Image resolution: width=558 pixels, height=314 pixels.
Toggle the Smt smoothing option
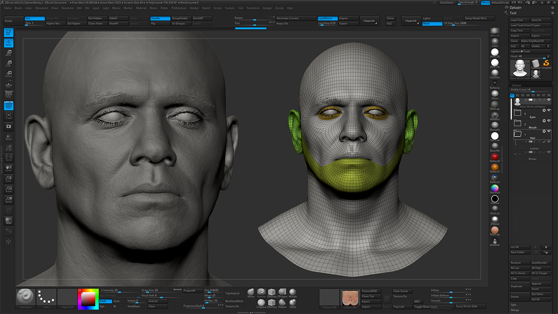[34, 18]
